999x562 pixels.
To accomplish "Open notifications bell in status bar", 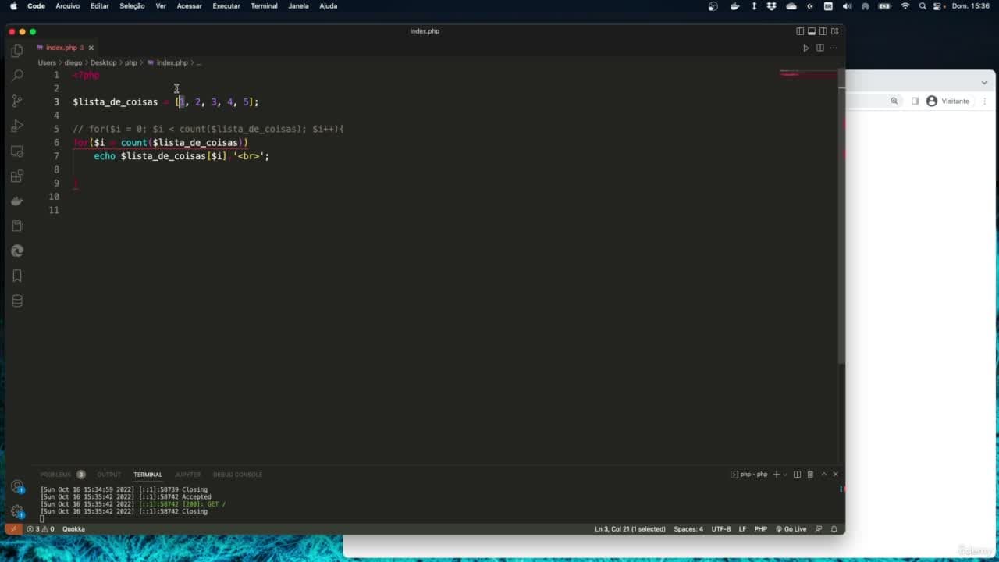I will click(834, 529).
